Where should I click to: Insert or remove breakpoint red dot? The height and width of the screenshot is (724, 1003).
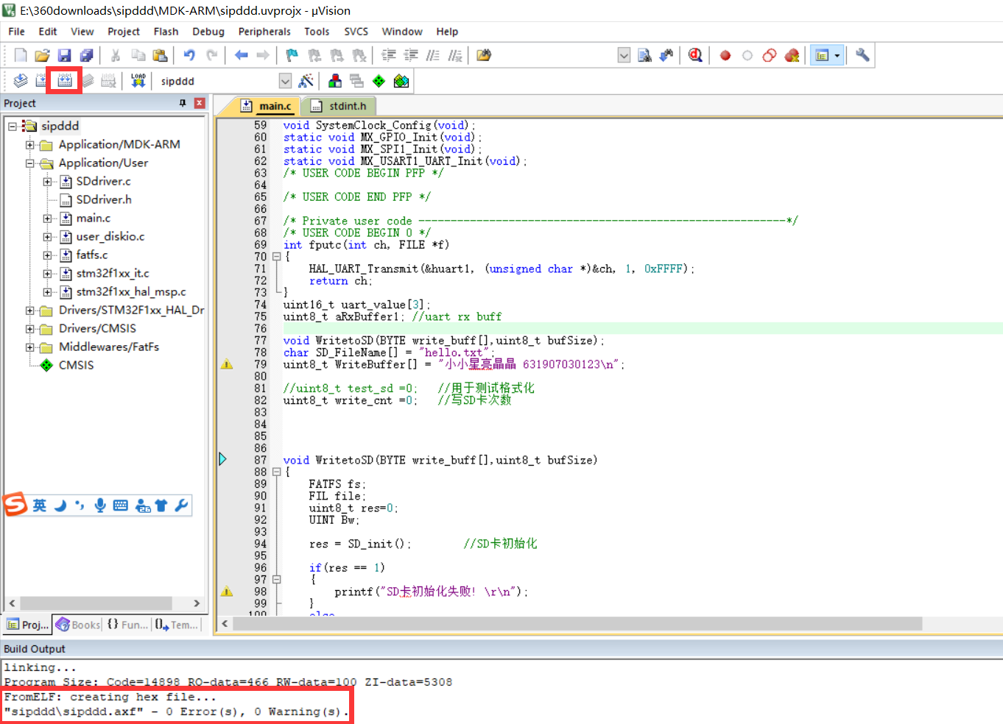pos(725,55)
